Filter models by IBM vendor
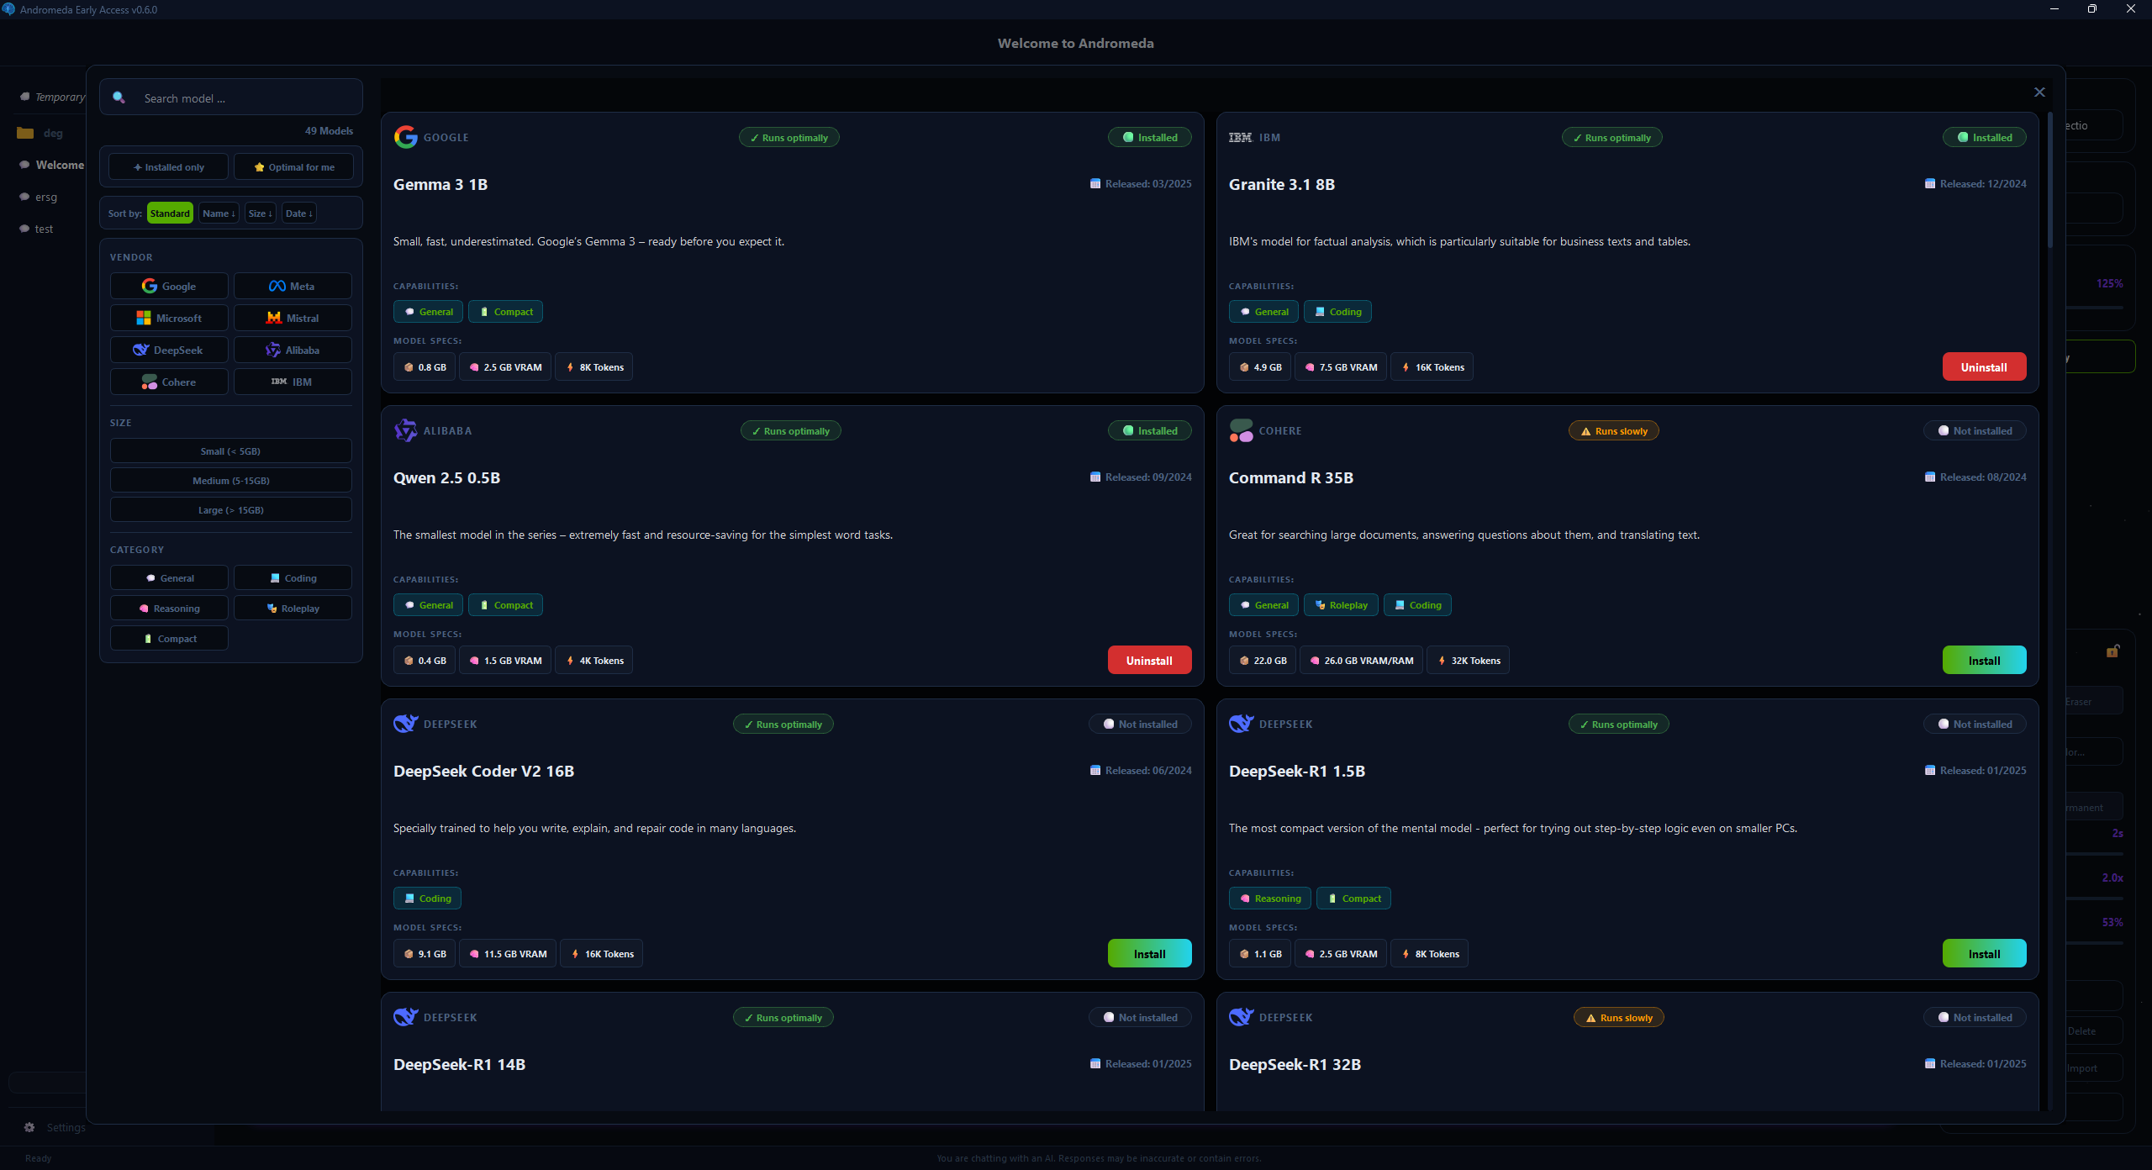 click(293, 382)
